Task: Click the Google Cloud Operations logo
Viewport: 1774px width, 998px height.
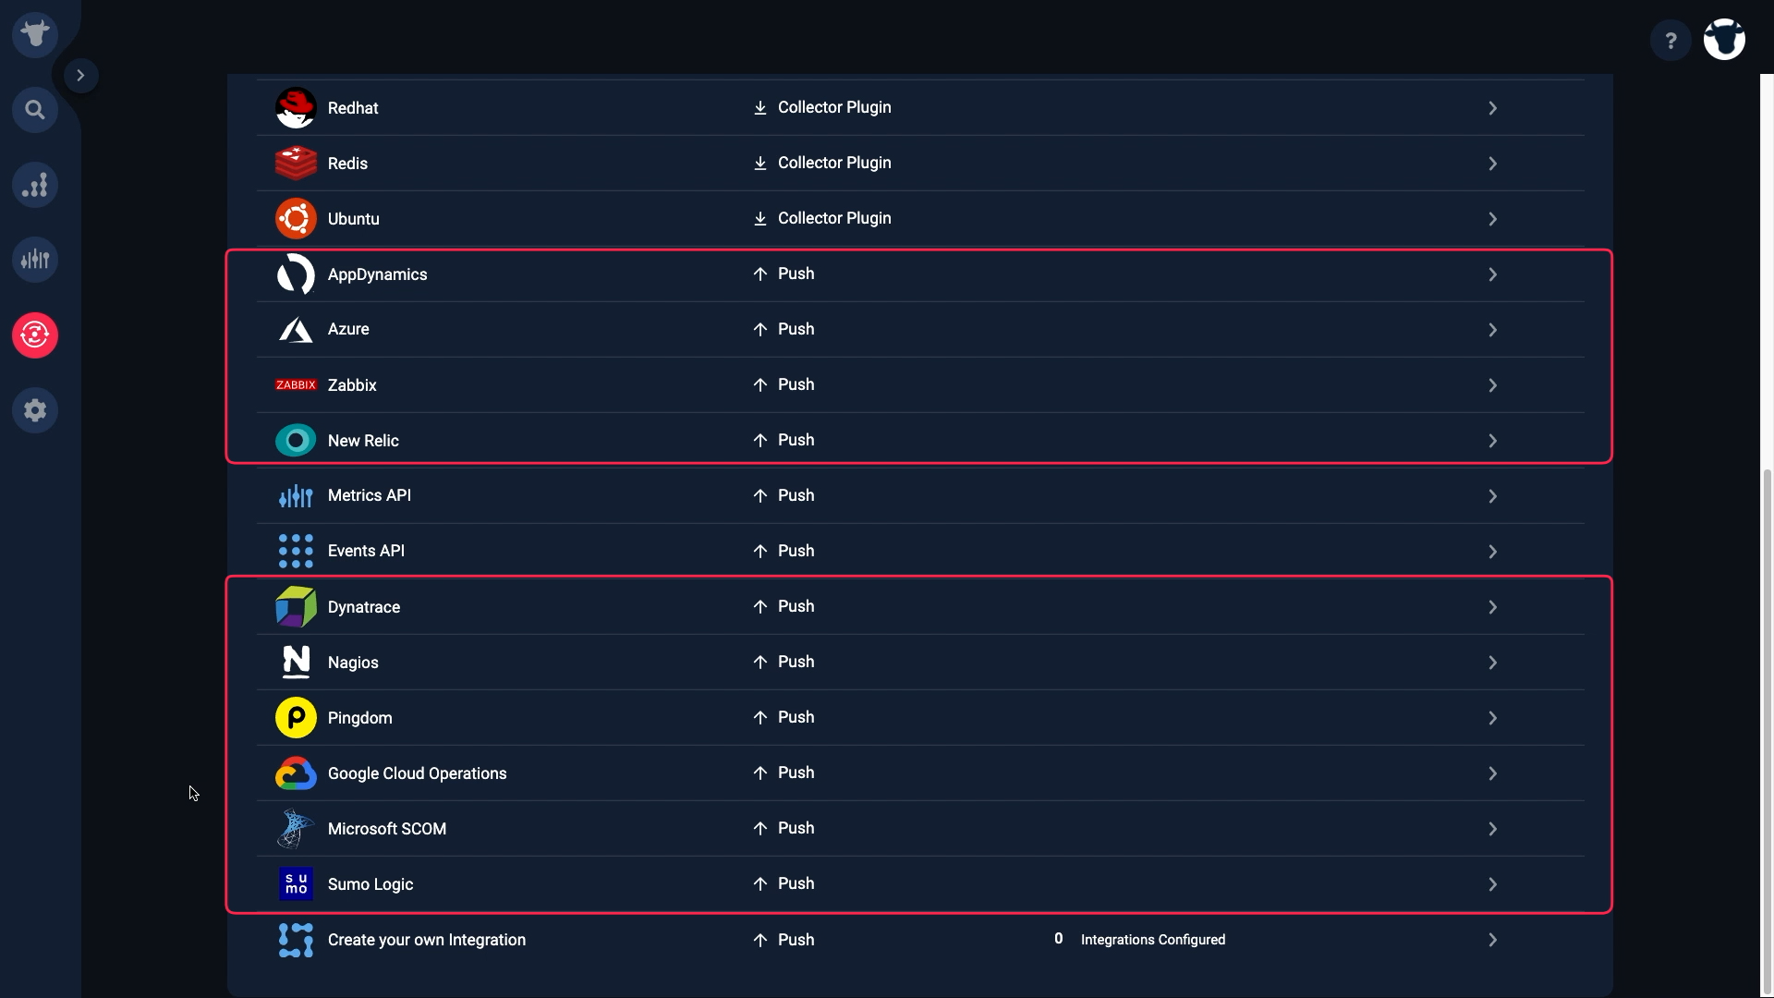Action: (x=296, y=773)
